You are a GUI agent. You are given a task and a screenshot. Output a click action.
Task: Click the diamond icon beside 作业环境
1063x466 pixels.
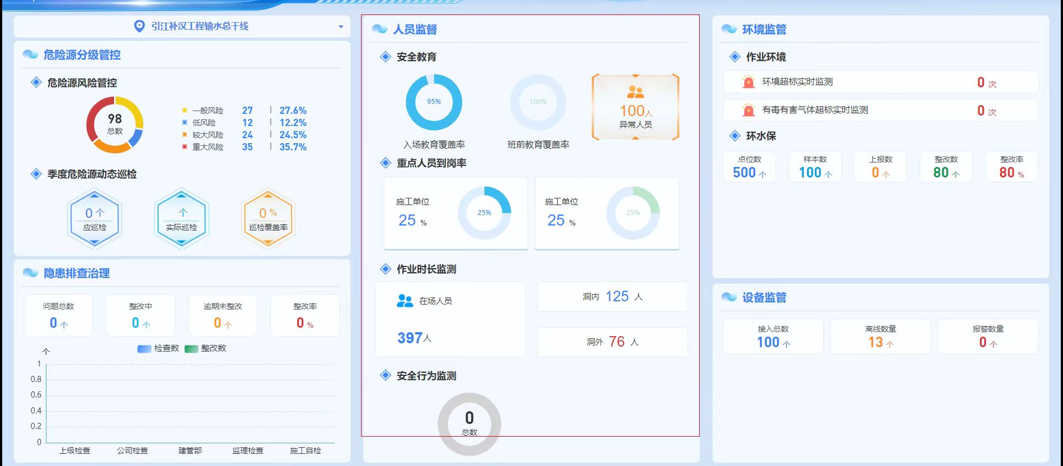click(x=735, y=56)
